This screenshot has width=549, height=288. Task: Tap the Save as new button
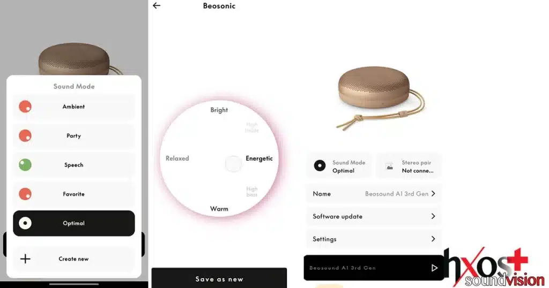[x=219, y=278]
